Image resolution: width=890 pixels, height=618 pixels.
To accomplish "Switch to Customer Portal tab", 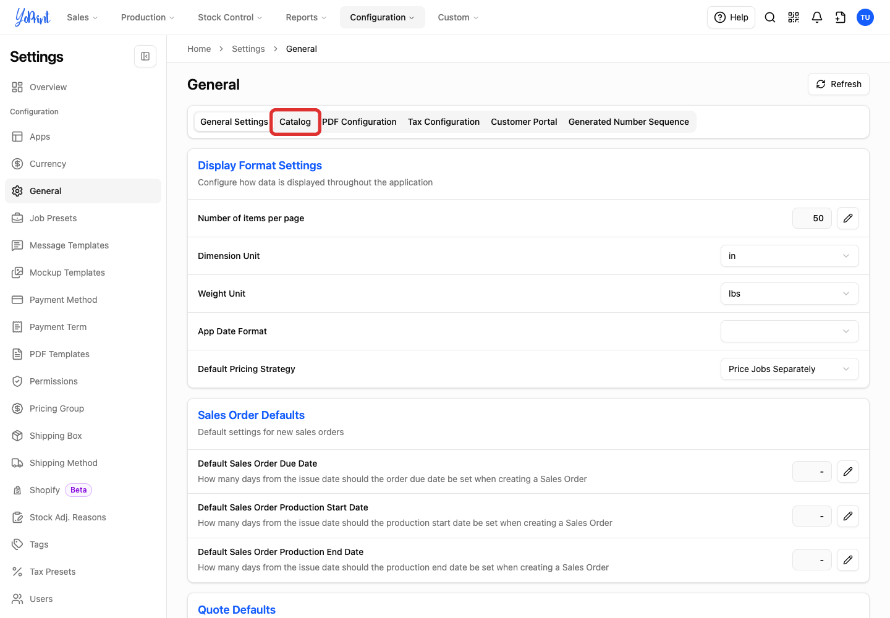I will [524, 122].
